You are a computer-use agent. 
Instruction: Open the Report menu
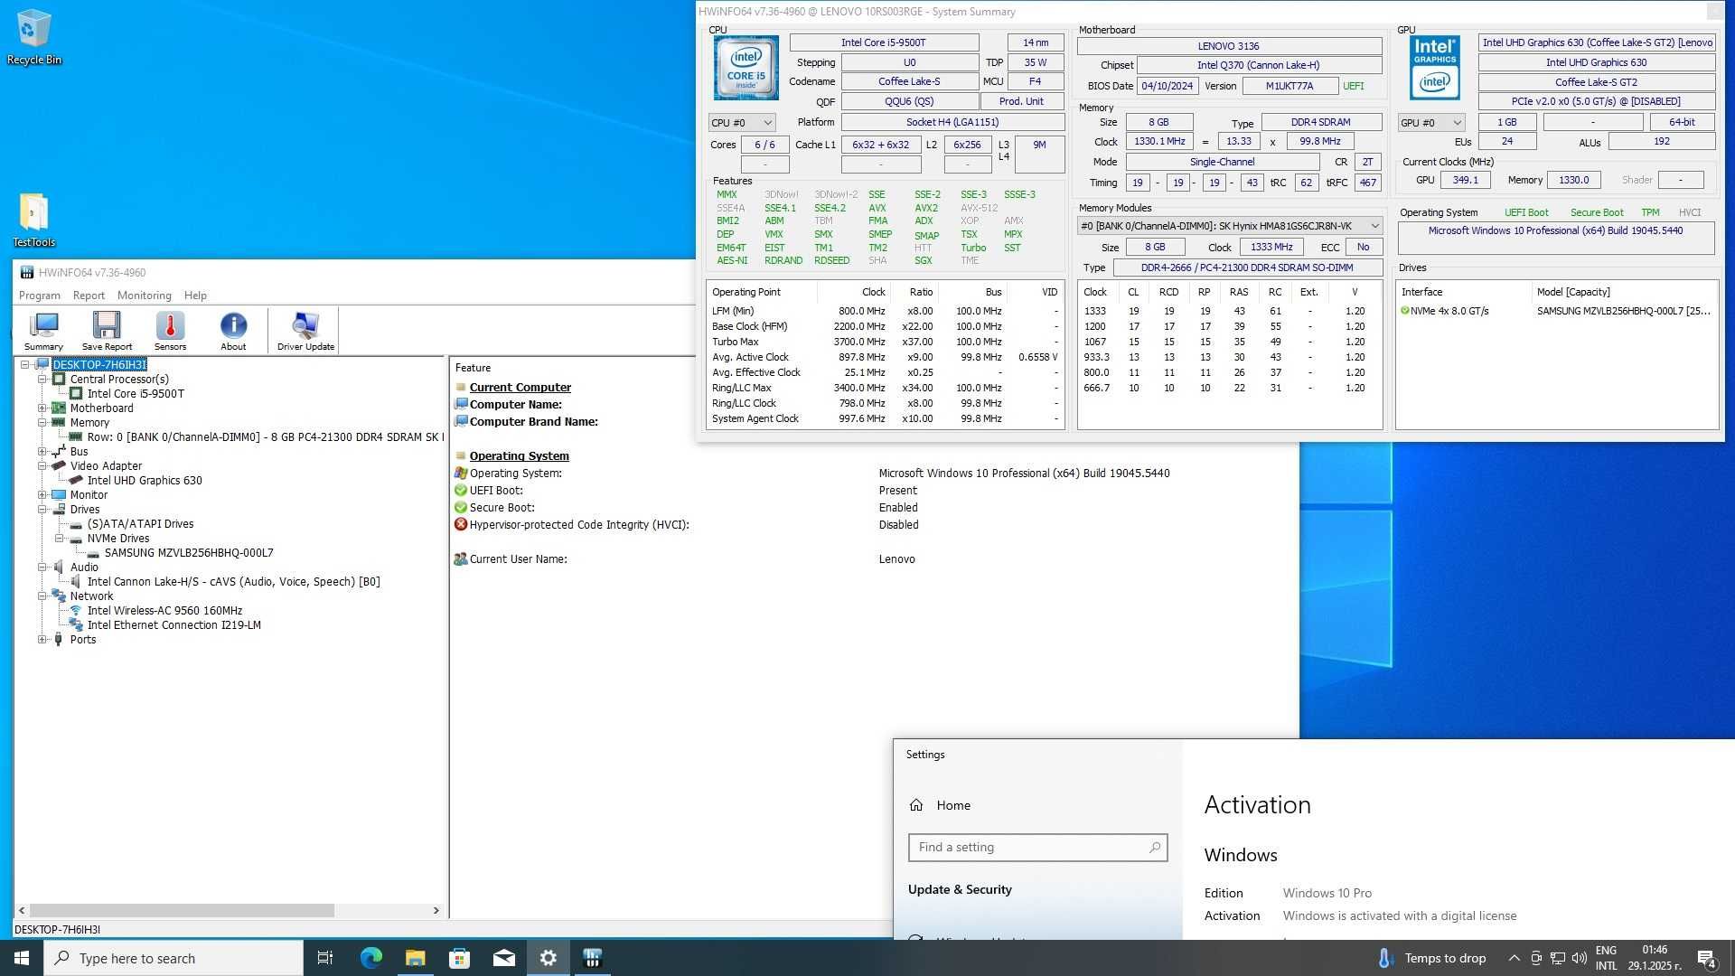coord(89,296)
